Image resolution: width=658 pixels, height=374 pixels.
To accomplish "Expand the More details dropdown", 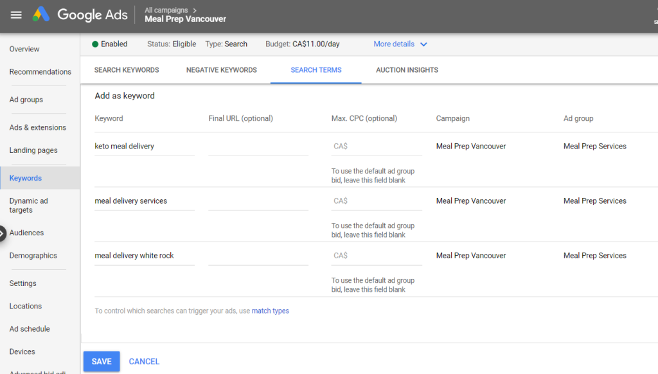I will pos(400,44).
